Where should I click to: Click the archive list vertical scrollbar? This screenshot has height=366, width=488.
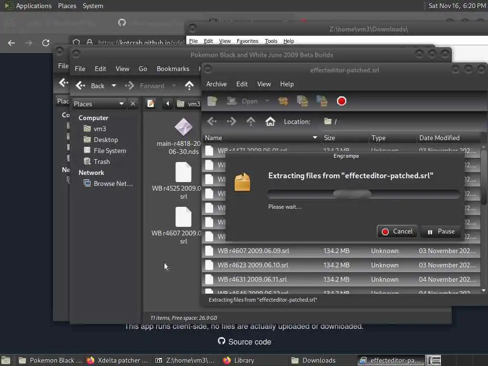click(484, 177)
